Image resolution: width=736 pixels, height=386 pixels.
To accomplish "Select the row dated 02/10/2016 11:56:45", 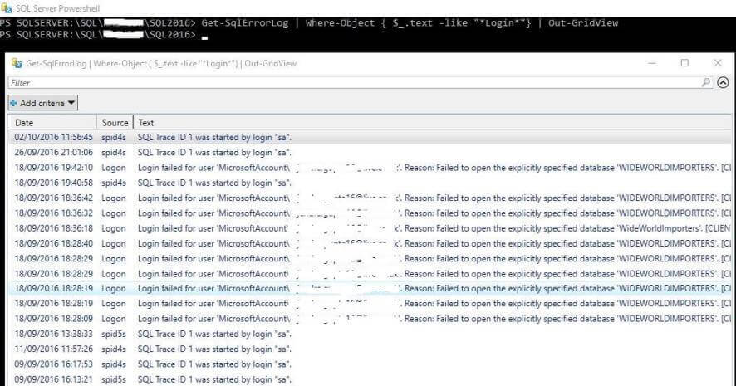I will coord(370,138).
